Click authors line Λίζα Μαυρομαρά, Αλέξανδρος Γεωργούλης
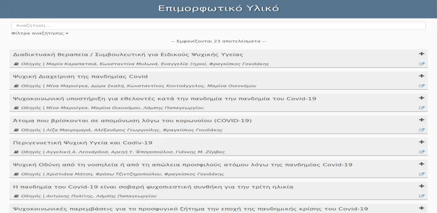Screen dimensions: 438x213 134,130
